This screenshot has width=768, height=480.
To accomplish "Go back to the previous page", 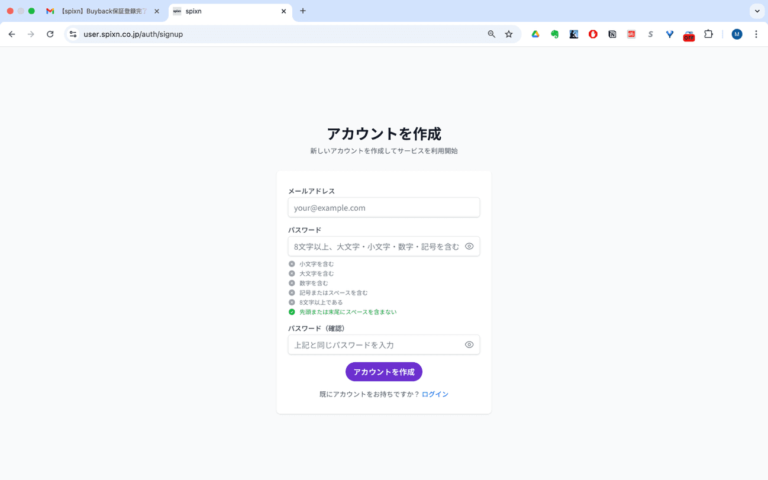I will (x=12, y=34).
